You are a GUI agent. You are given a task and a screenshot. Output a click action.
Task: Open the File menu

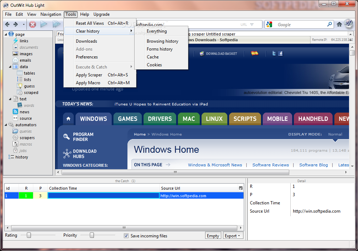(8, 14)
